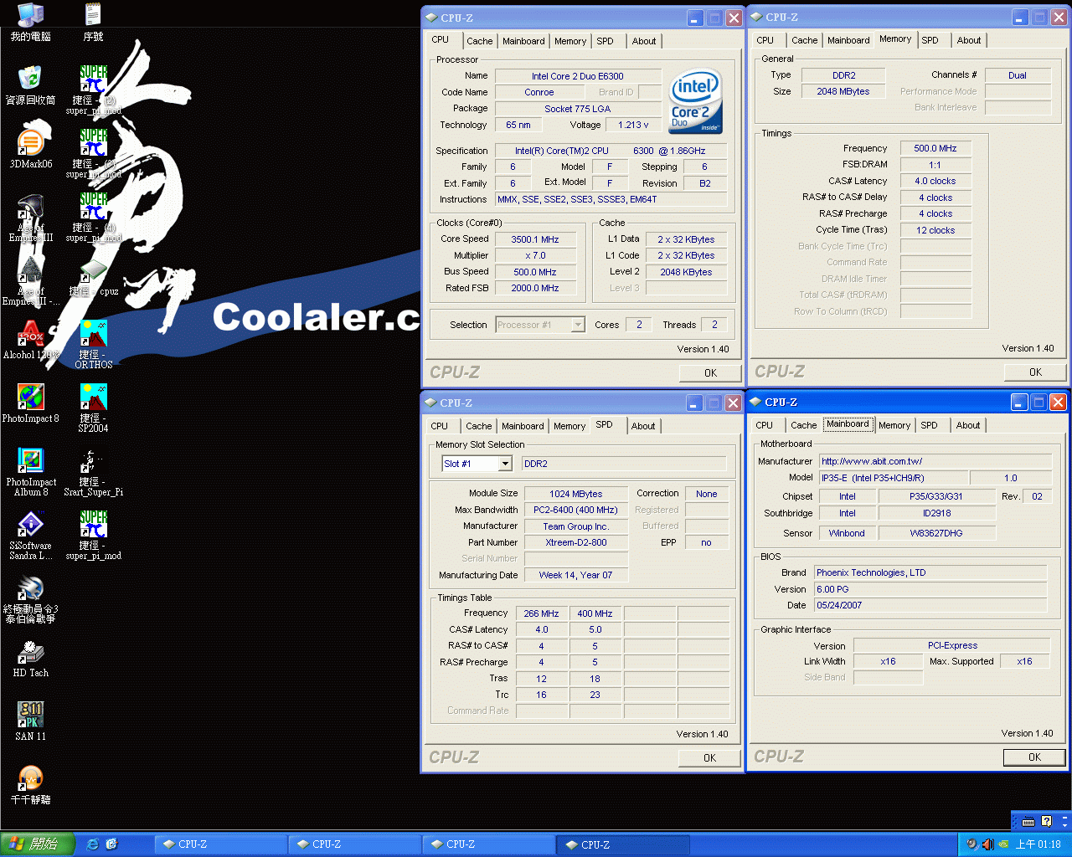Expand the Slot #1 memory slot dropdown

(x=505, y=464)
